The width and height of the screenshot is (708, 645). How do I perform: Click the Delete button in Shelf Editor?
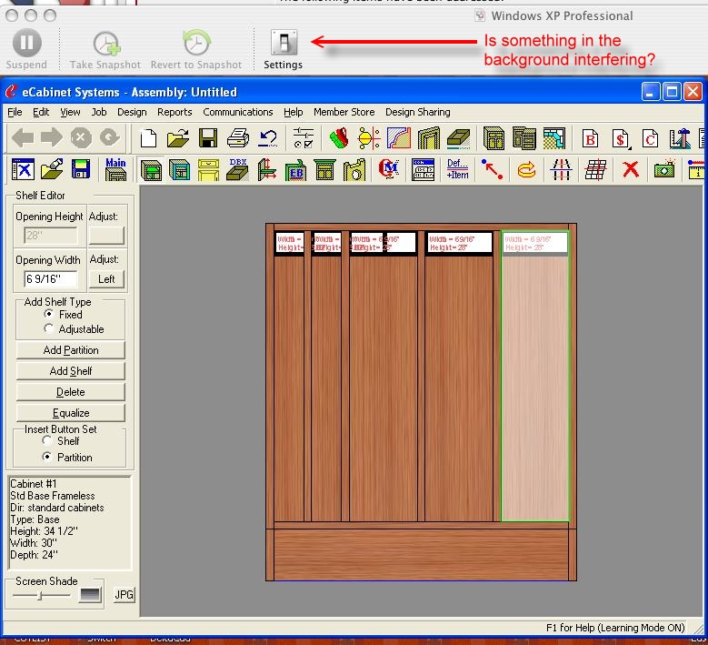[x=71, y=392]
